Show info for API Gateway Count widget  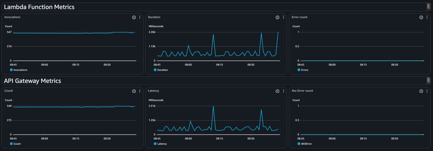click(x=134, y=91)
